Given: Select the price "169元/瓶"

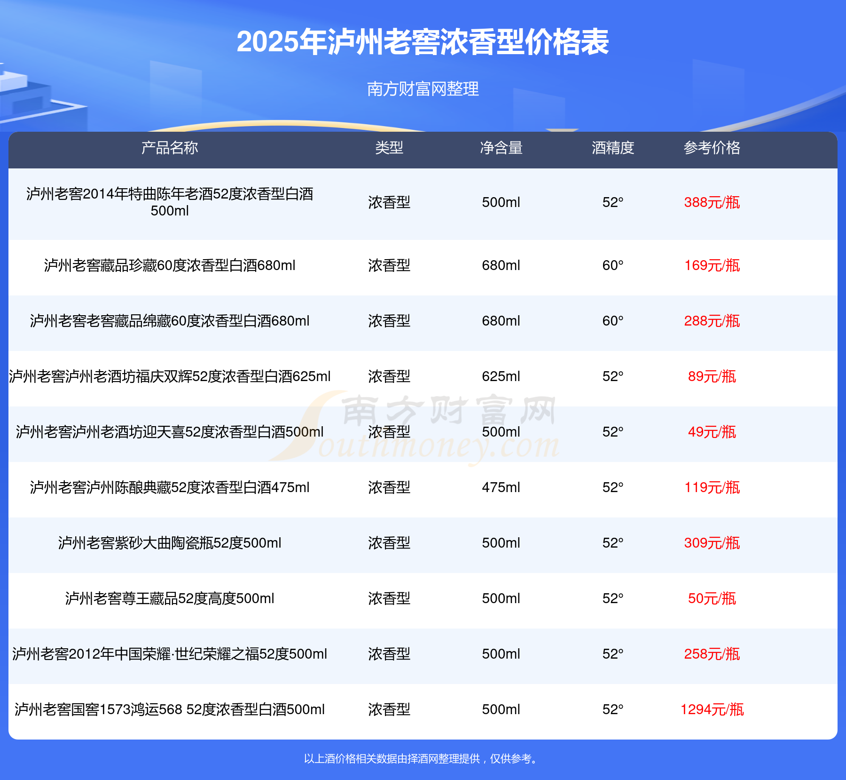Looking at the screenshot, I should (x=712, y=265).
